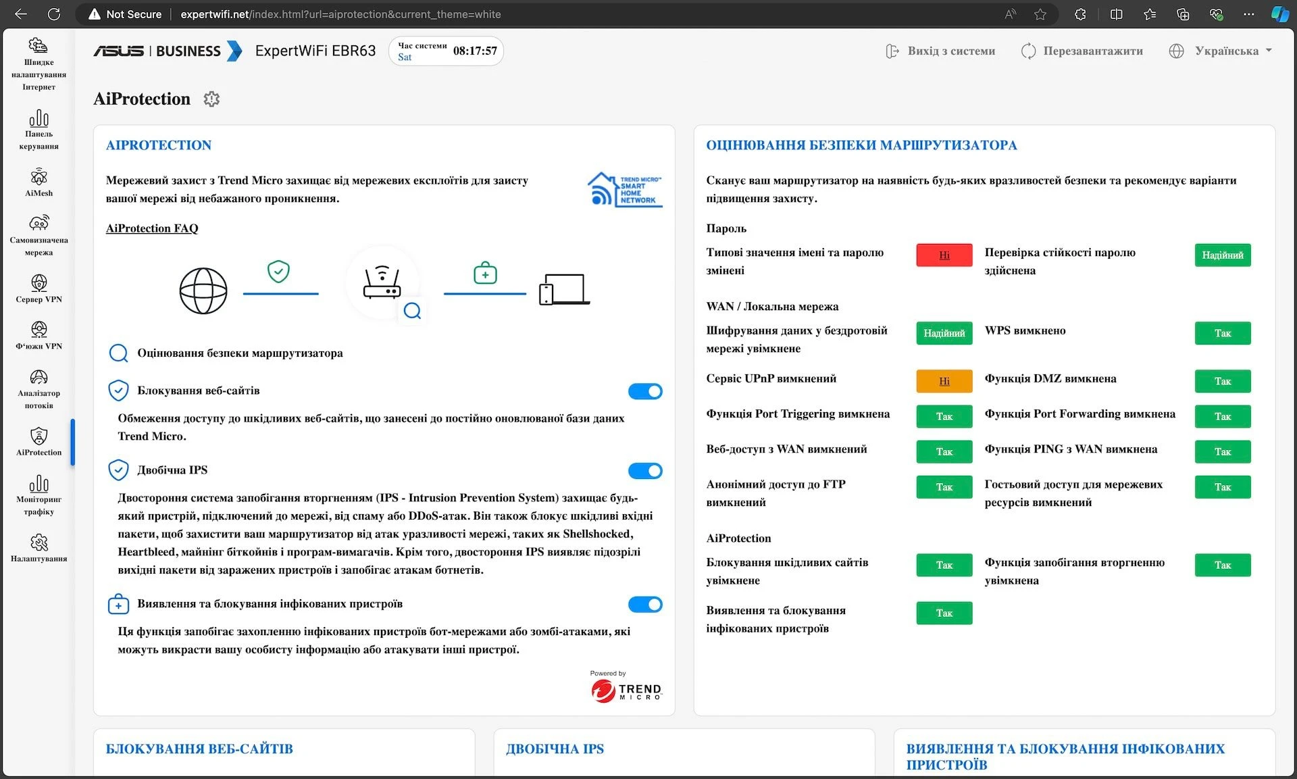Toggle browser split screen icon

pos(1116,14)
